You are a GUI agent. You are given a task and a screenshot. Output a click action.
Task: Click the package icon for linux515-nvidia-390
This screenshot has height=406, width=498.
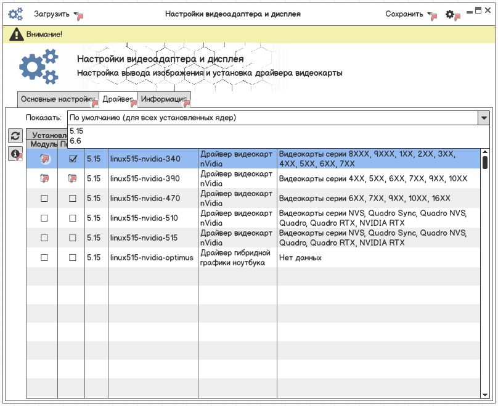click(72, 179)
